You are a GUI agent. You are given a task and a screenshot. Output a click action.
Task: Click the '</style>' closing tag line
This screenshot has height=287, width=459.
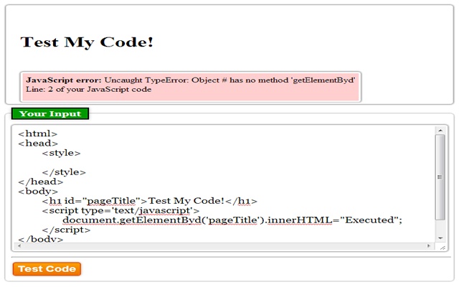pos(64,172)
